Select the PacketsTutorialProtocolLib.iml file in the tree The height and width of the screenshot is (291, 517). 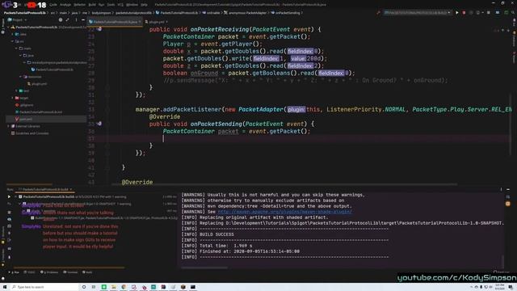(39, 112)
